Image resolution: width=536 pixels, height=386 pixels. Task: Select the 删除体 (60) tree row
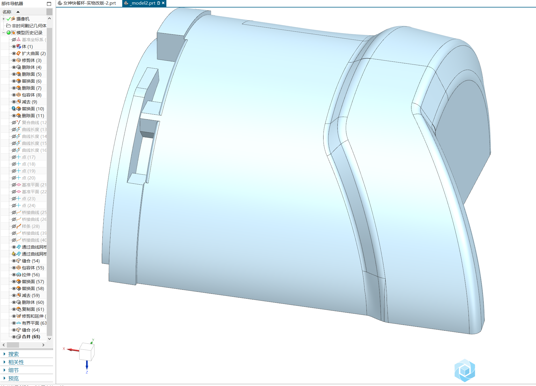point(24,302)
